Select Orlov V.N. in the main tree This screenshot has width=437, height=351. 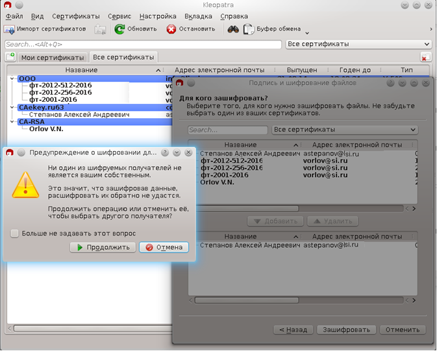(46, 129)
